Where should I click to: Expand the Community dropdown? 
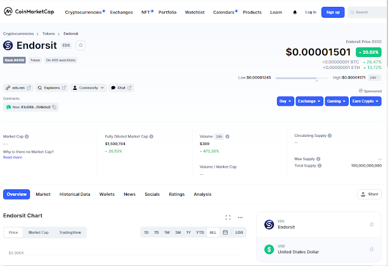tap(88, 87)
